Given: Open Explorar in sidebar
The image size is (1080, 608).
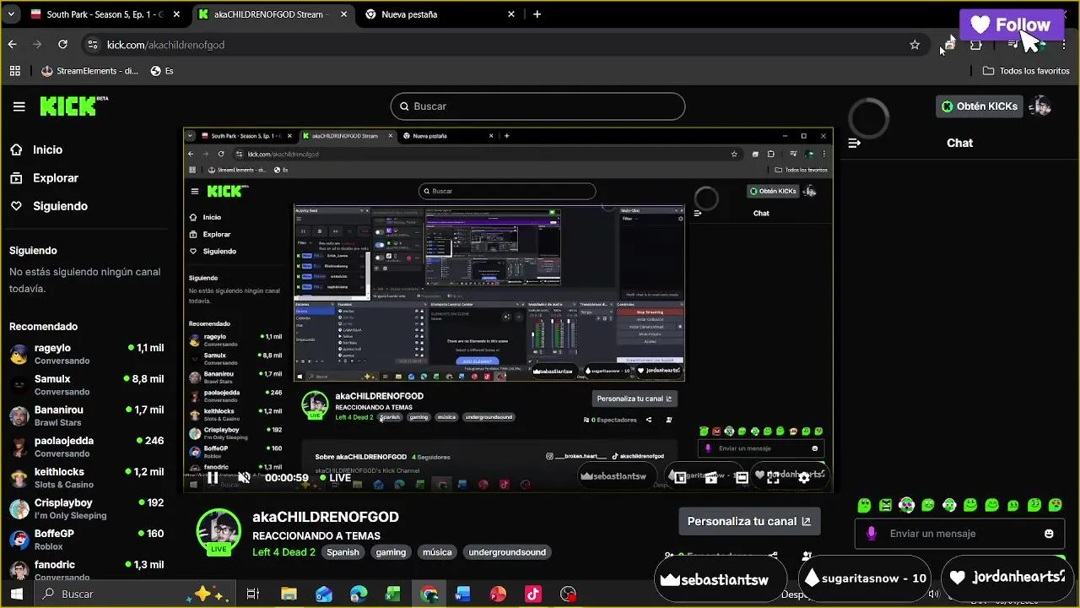Looking at the screenshot, I should [56, 178].
